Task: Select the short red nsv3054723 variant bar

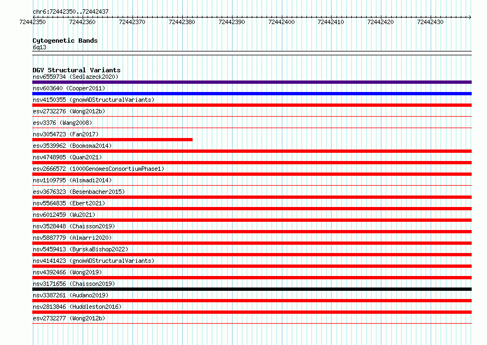Action: coord(112,140)
